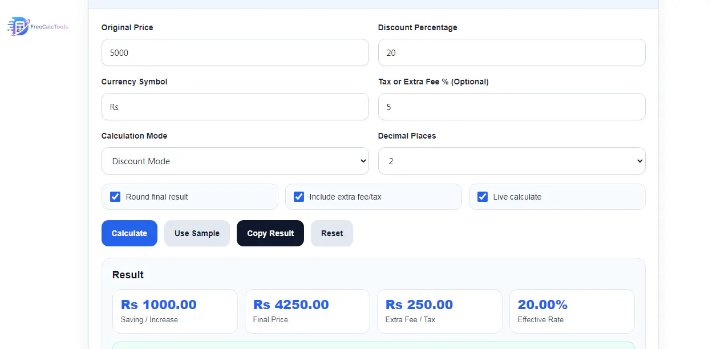The width and height of the screenshot is (721, 349).
Task: Click the Result section heading
Action: (x=128, y=275)
